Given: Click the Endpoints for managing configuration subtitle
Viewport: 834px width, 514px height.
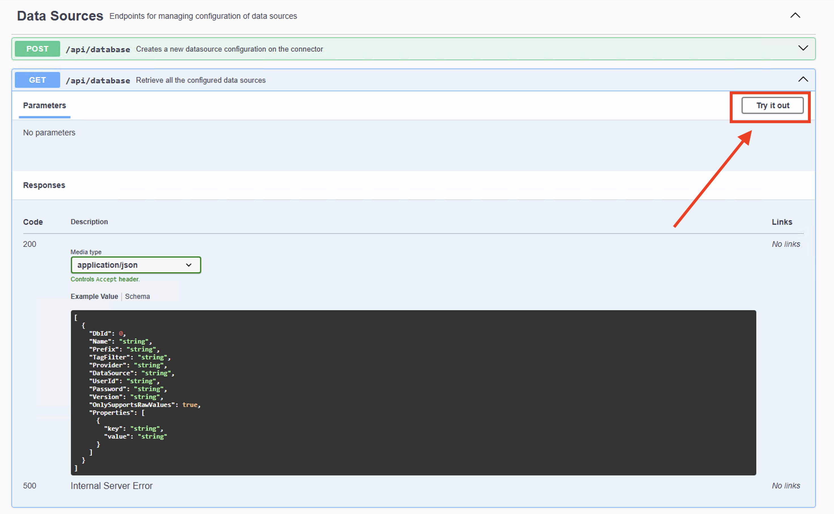Looking at the screenshot, I should (x=203, y=16).
